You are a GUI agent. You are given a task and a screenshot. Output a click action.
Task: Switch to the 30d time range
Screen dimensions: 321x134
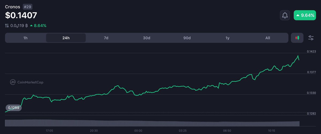point(147,38)
